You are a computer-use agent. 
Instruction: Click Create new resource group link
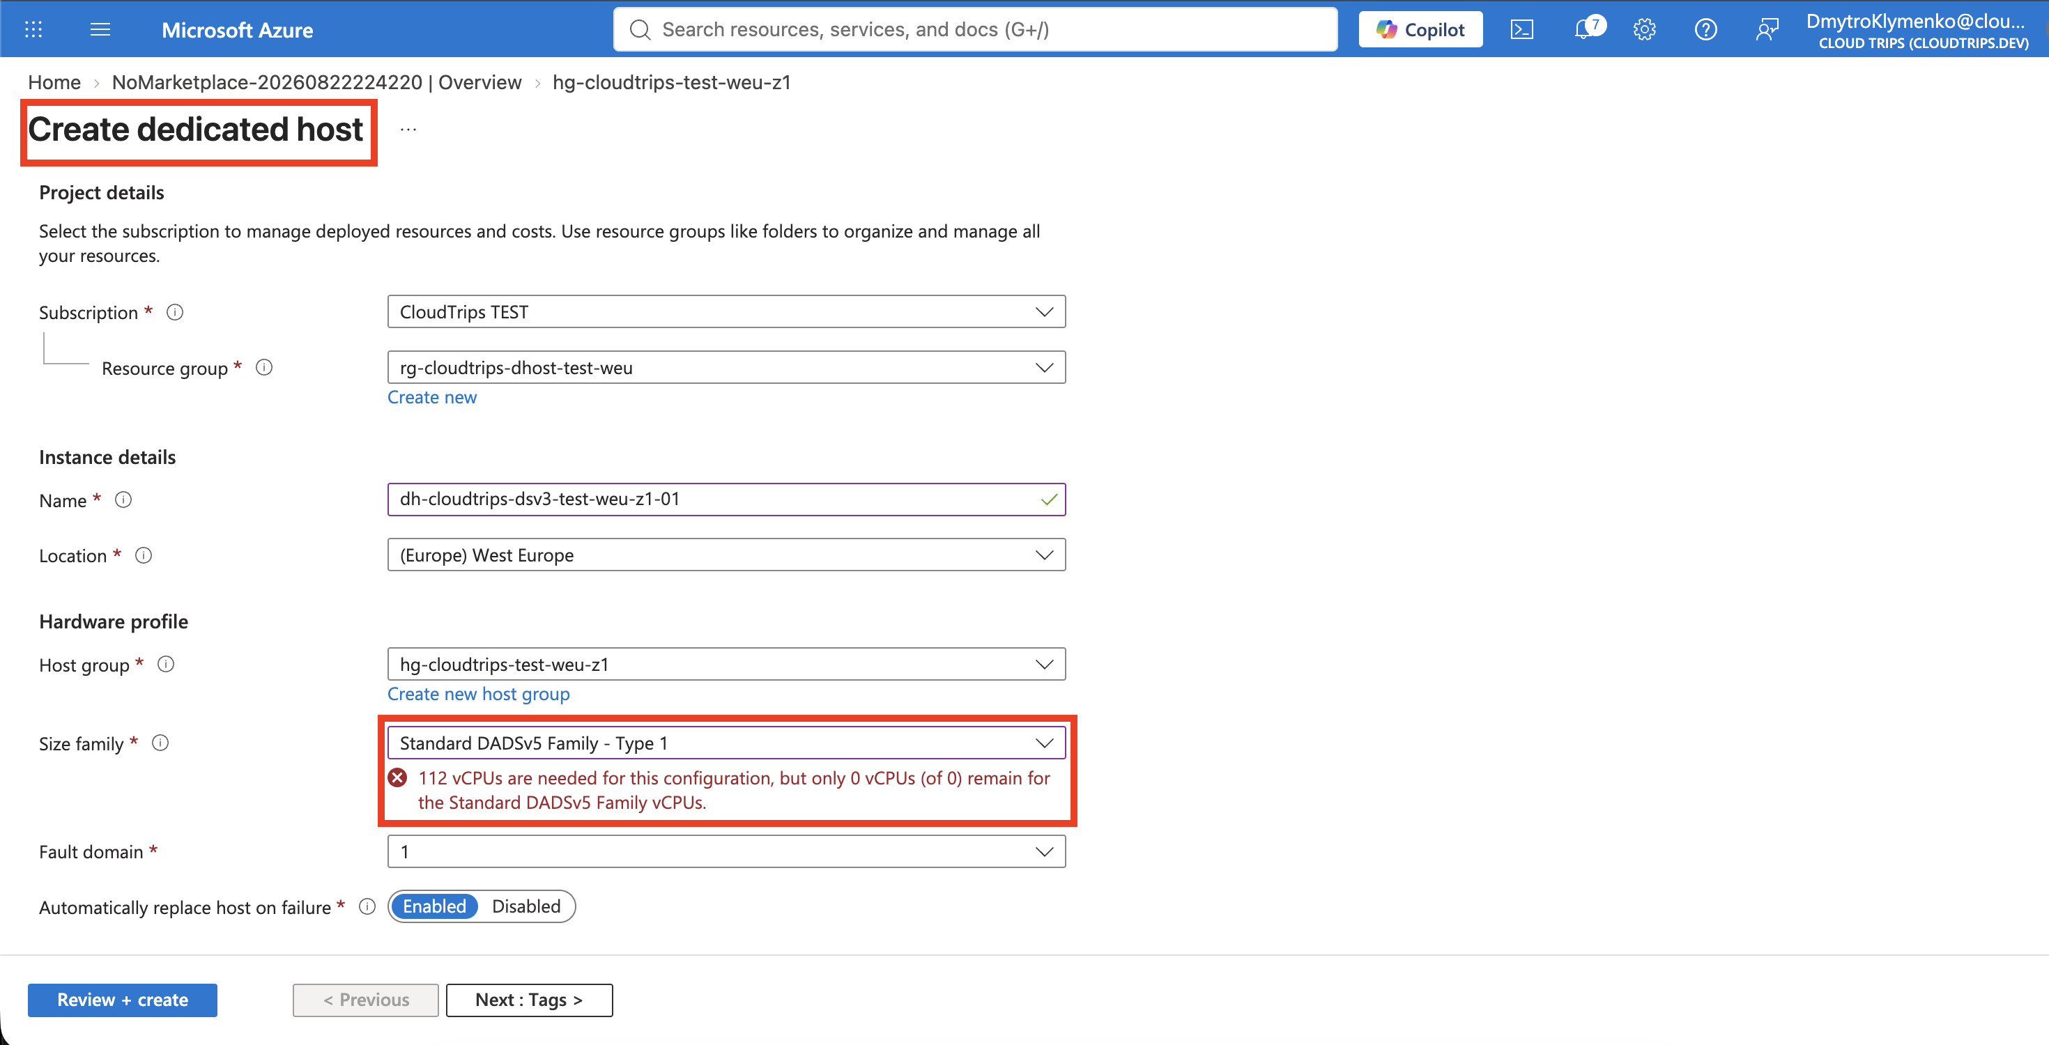tap(432, 398)
